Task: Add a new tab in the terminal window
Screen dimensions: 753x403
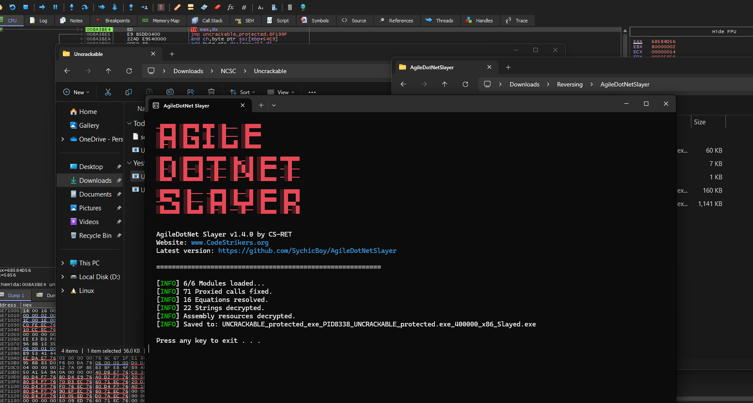Action: tap(261, 105)
